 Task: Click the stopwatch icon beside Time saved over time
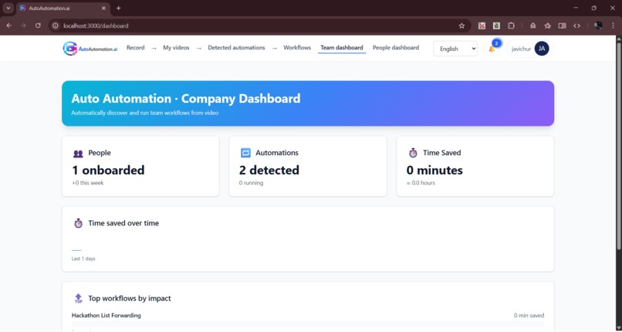pos(78,223)
